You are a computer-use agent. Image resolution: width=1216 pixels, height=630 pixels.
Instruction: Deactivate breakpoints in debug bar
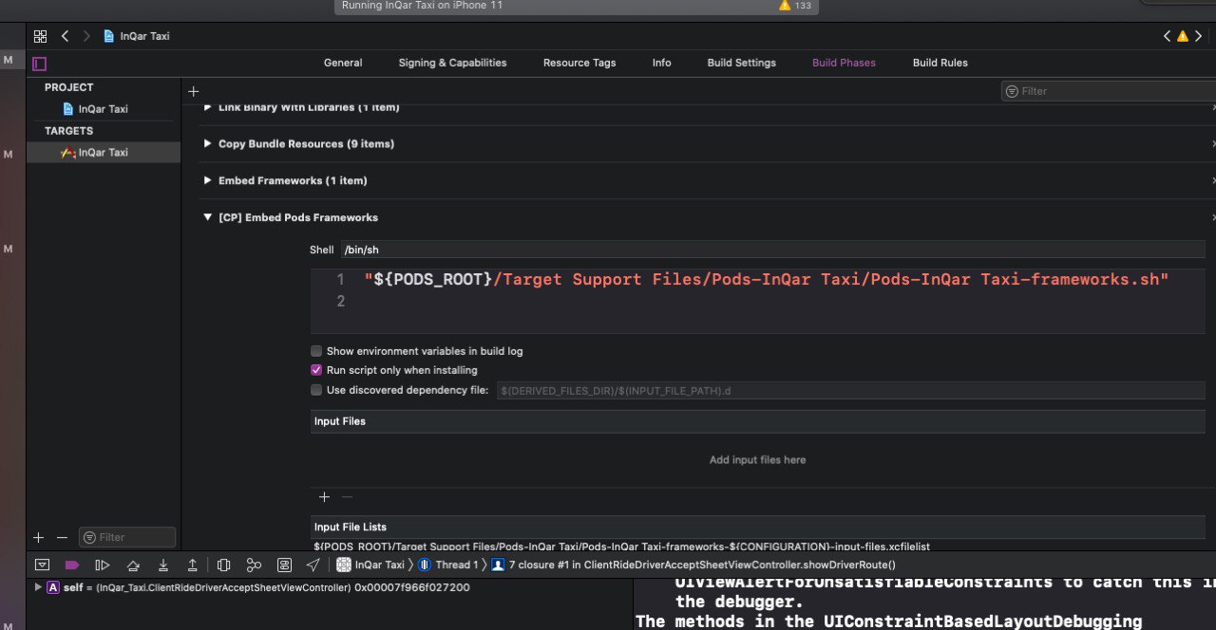coord(71,565)
